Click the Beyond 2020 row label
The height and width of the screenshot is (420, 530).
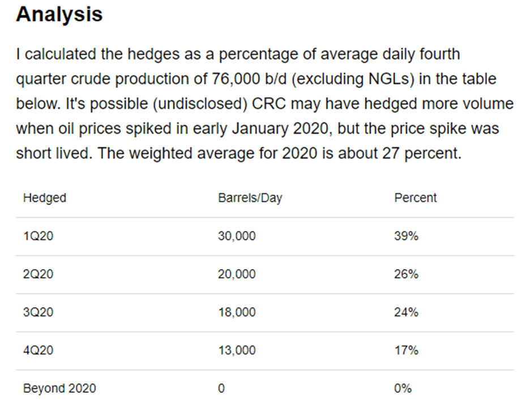(59, 388)
